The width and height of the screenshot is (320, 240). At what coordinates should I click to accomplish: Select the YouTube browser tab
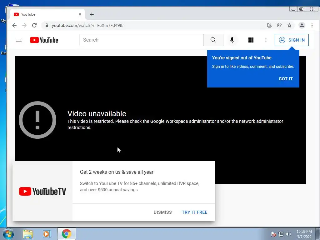point(48,14)
